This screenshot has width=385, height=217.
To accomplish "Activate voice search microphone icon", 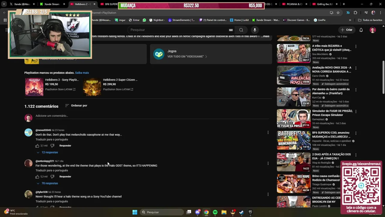I will (x=255, y=30).
